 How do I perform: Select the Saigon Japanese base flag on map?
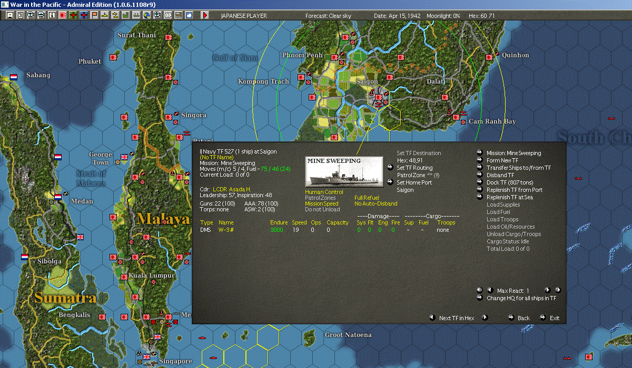(x=379, y=97)
